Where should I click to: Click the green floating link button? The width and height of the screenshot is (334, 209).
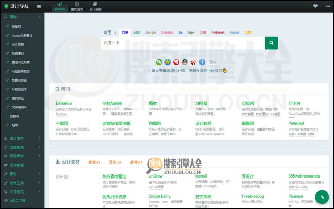pyautogui.click(x=322, y=197)
